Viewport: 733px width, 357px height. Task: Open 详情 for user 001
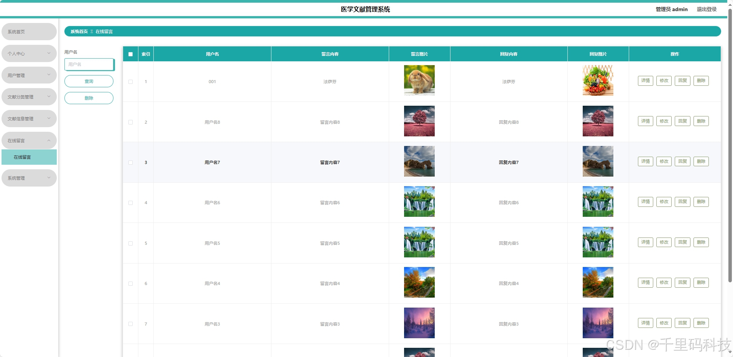pyautogui.click(x=646, y=81)
